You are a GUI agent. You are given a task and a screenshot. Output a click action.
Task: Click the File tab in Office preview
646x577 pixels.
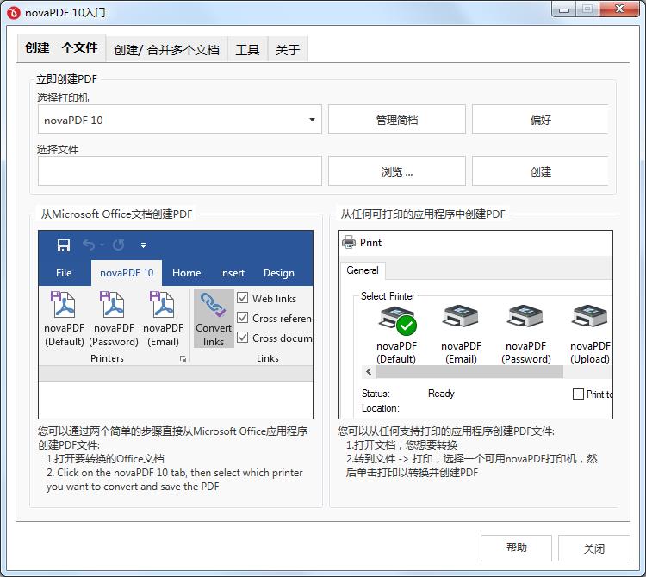coord(64,273)
